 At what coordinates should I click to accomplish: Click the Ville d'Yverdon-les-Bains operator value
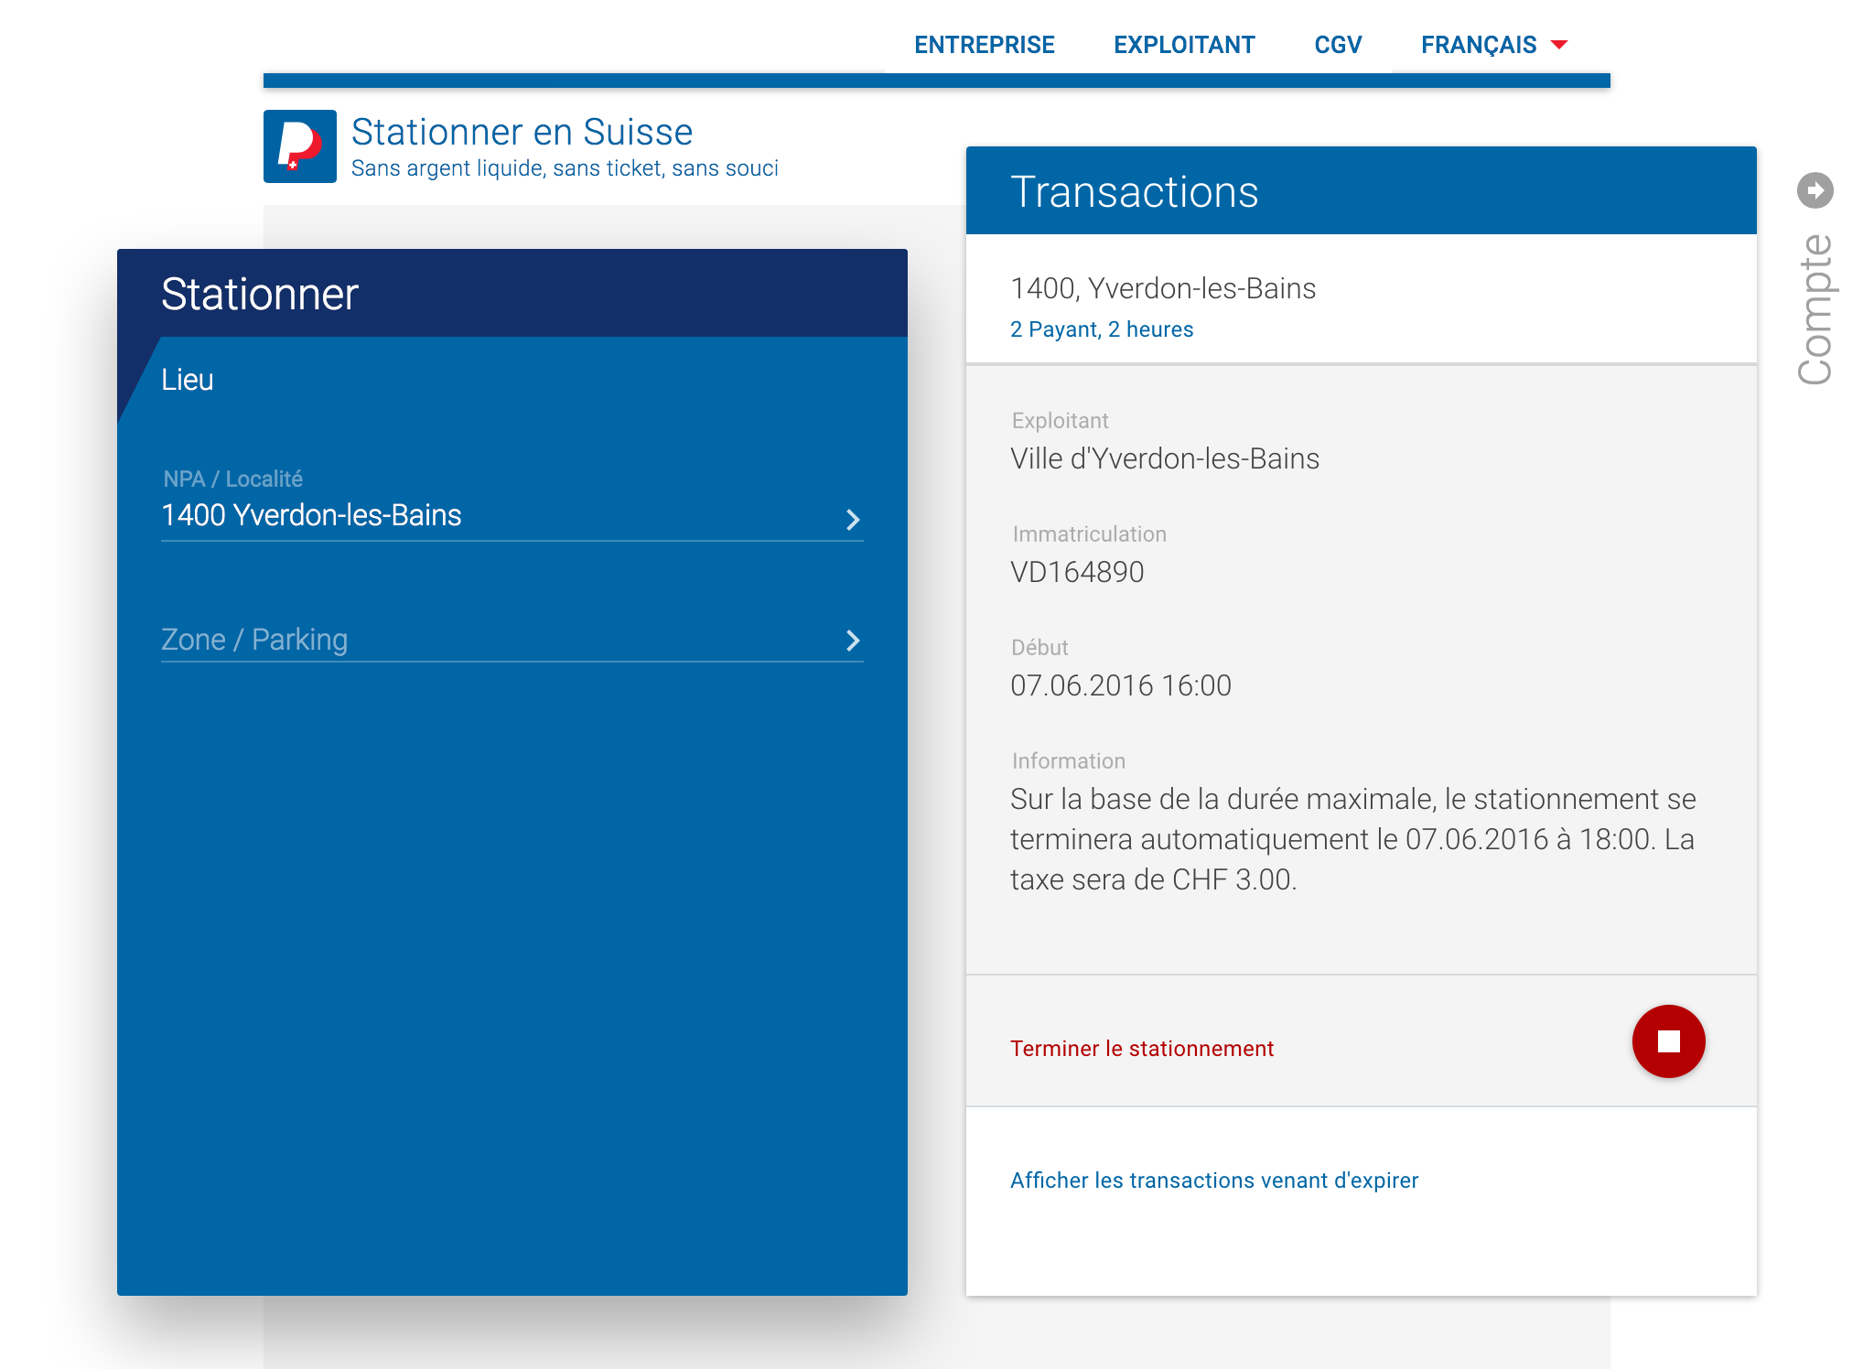1165,458
